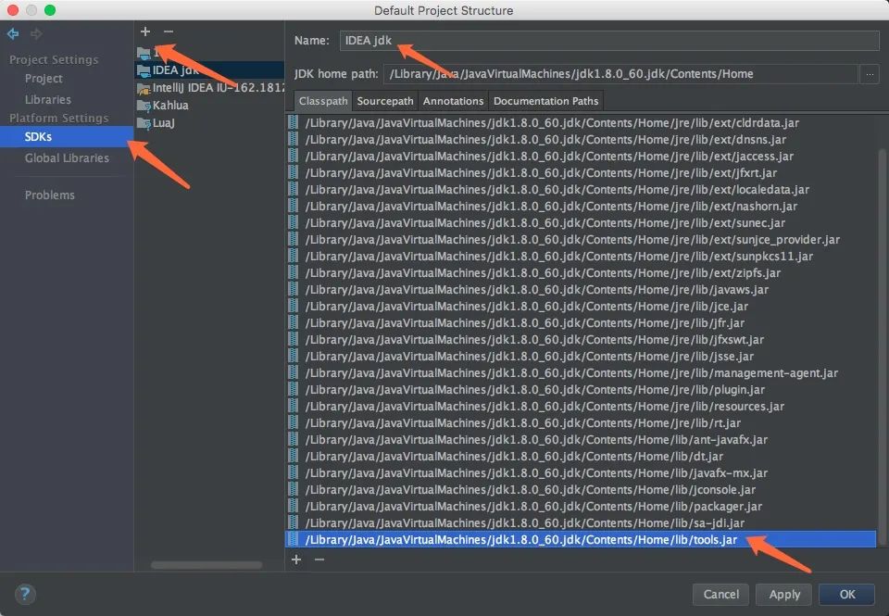Viewport: 889px width, 616px height.
Task: Click the back navigation arrow
Action: 13,34
